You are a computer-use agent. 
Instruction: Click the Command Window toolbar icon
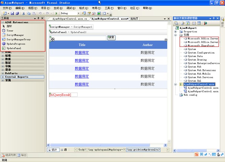[x=104, y=13]
